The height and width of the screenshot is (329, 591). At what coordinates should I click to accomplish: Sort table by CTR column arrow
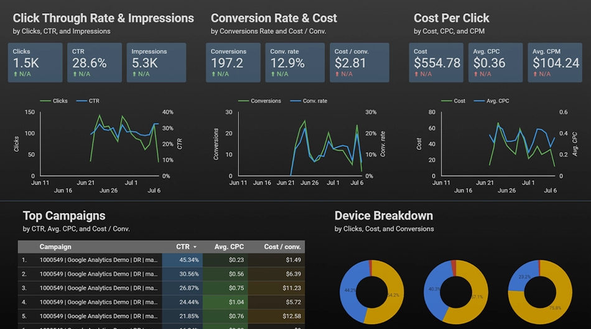[x=195, y=247]
